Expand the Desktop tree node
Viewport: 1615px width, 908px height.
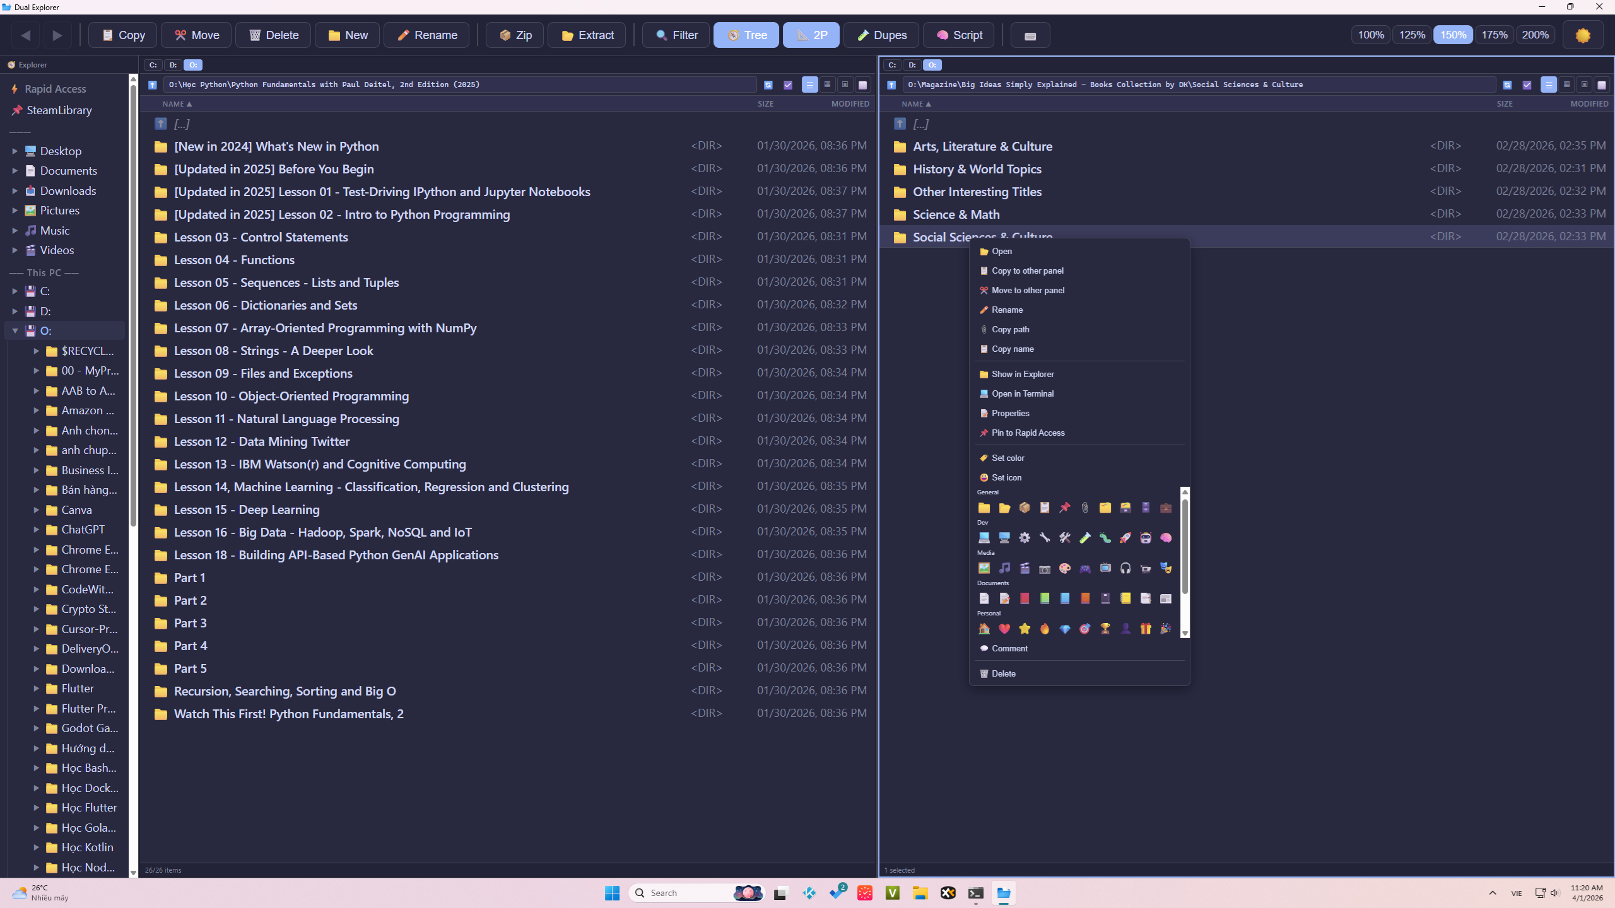pyautogui.click(x=15, y=151)
